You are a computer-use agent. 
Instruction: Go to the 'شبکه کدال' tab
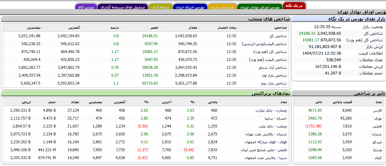coord(160,7)
